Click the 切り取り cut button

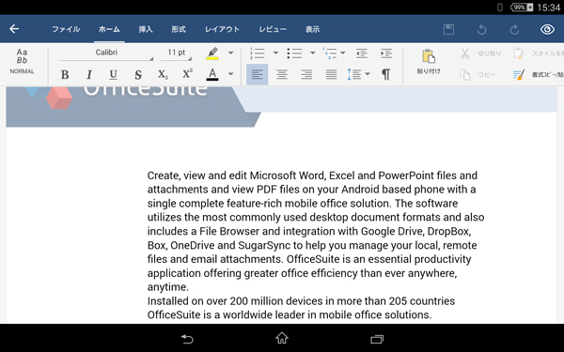(x=480, y=54)
